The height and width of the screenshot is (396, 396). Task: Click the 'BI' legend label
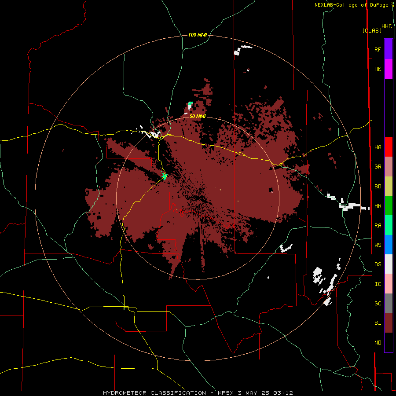coord(378,323)
